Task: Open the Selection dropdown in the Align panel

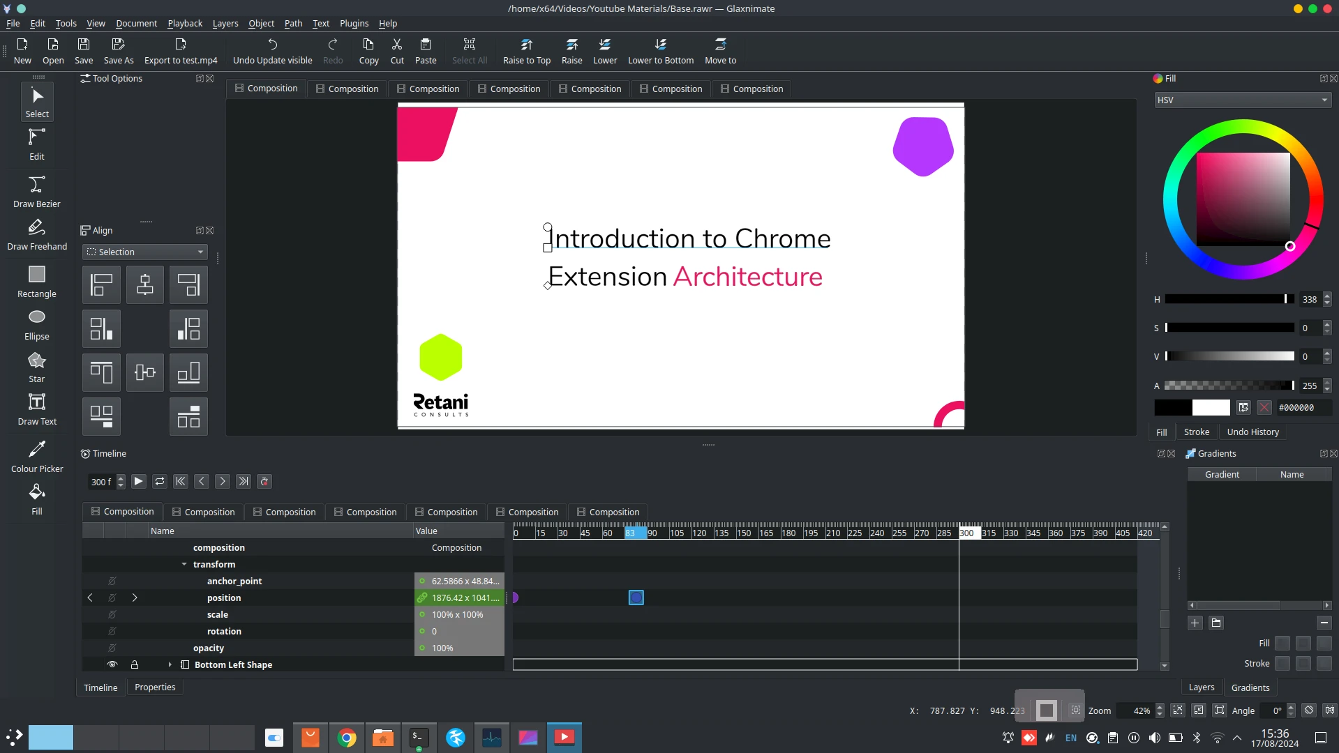Action: [x=144, y=252]
